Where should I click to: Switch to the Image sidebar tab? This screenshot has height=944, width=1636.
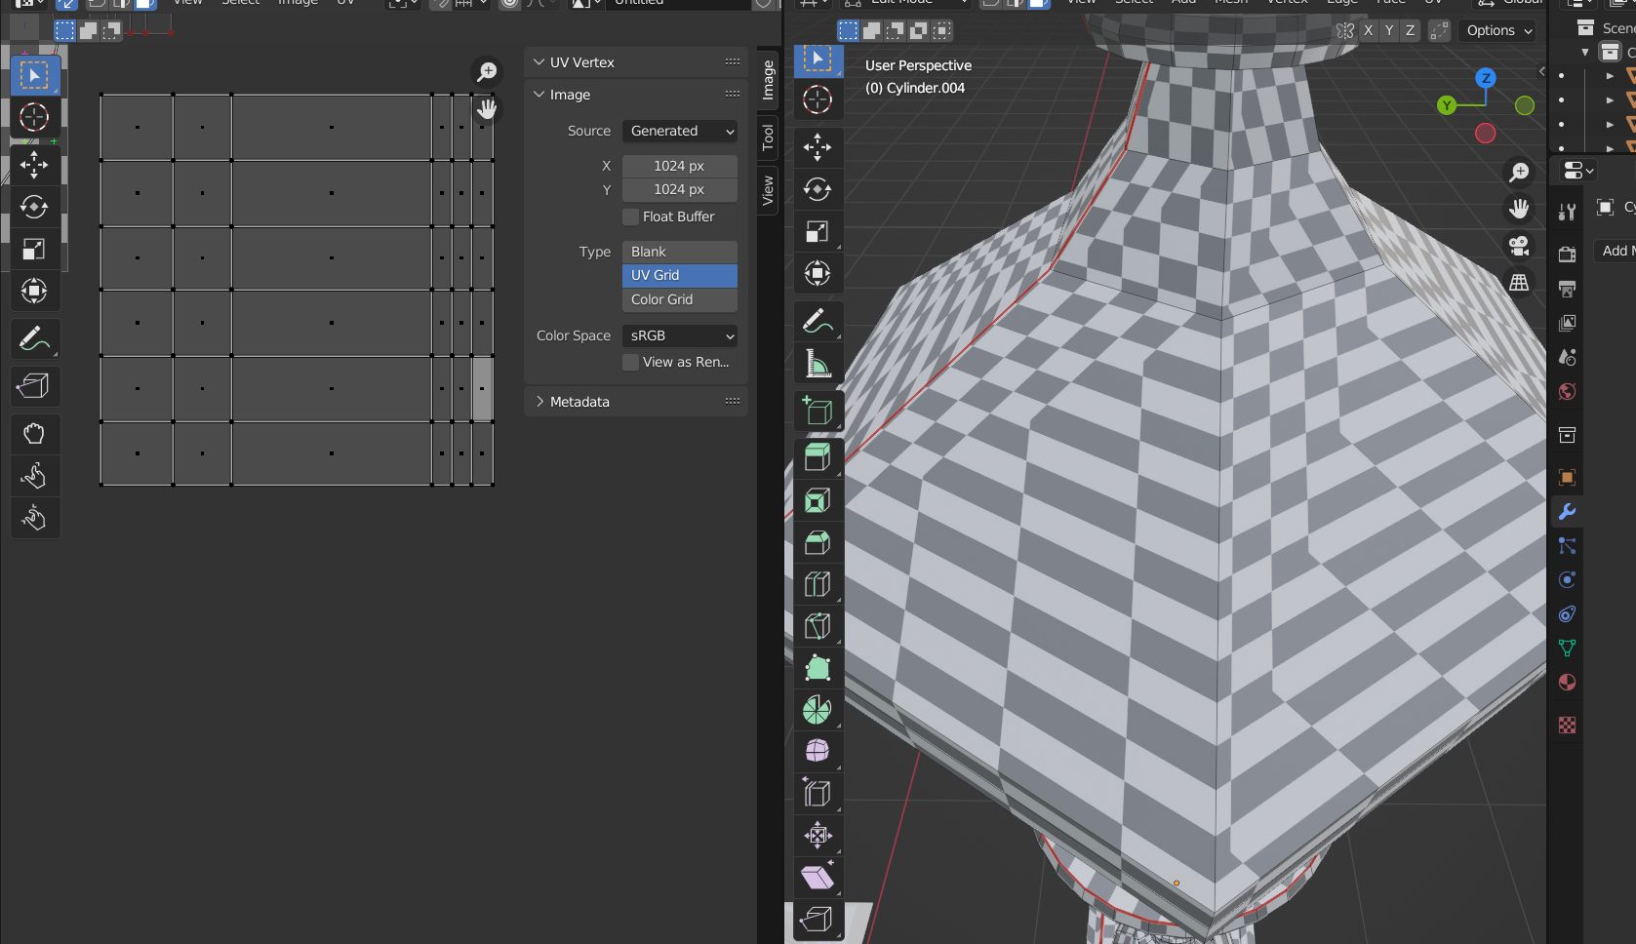tap(768, 80)
